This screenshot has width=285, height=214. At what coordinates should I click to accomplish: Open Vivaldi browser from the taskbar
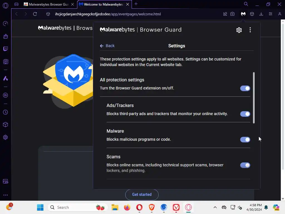point(176,207)
